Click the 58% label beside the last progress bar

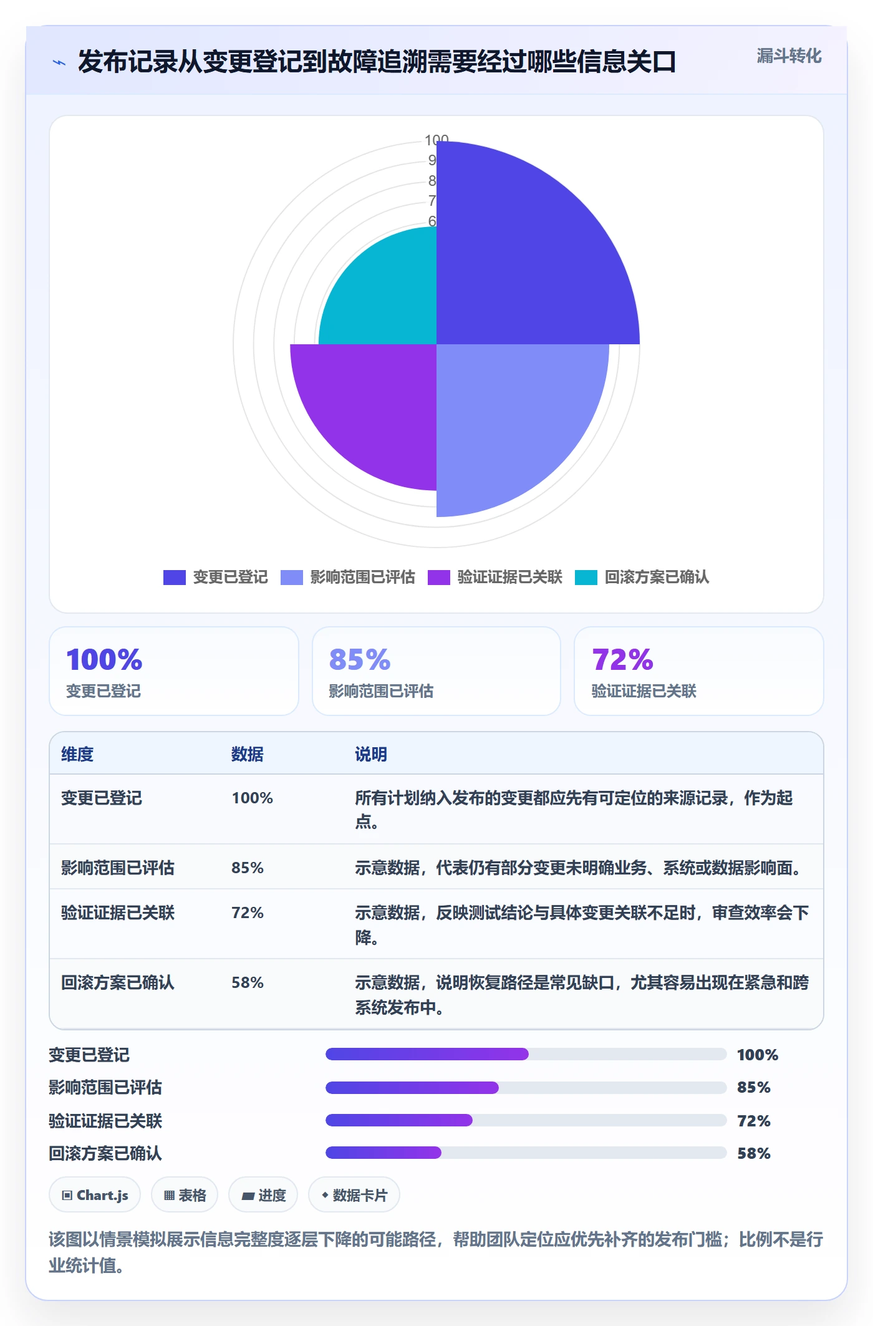pyautogui.click(x=754, y=1153)
